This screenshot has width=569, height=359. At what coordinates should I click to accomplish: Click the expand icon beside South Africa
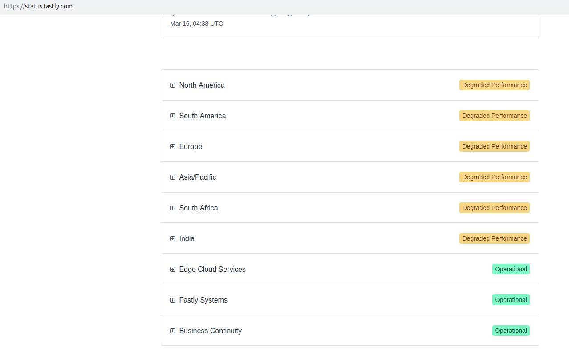173,208
